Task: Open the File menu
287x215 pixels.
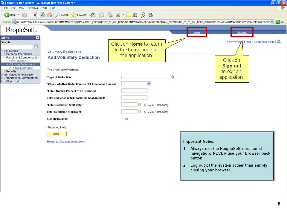Action: tap(6, 8)
